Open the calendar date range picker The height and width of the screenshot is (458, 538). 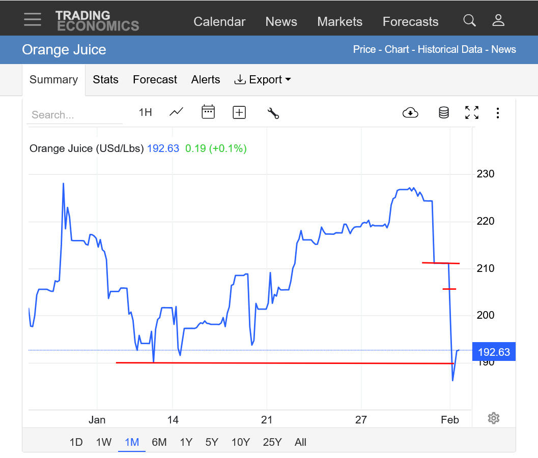coord(208,112)
